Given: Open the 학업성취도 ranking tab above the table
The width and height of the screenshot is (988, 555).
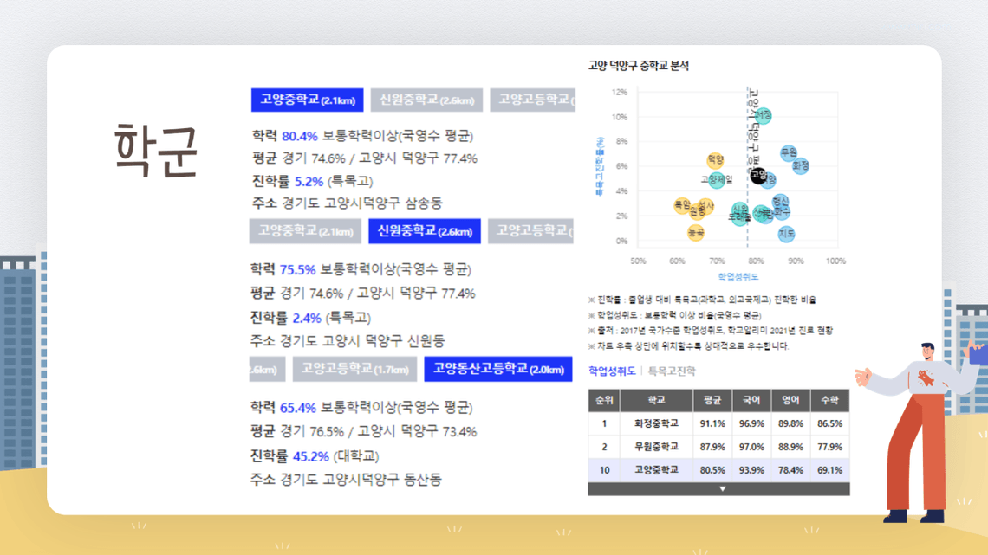Looking at the screenshot, I should (611, 371).
